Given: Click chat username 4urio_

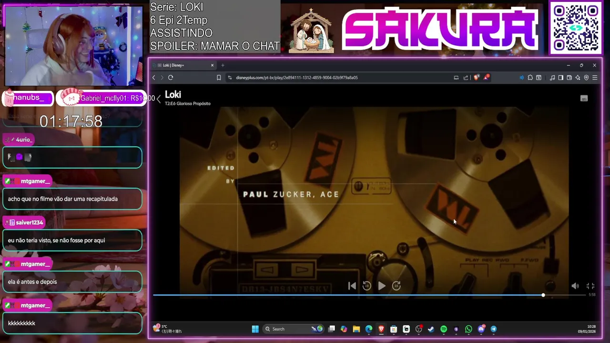Looking at the screenshot, I should pyautogui.click(x=24, y=140).
